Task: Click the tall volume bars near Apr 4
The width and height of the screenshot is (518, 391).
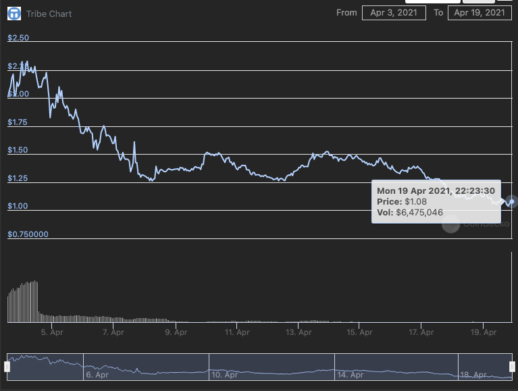Action: (x=23, y=302)
